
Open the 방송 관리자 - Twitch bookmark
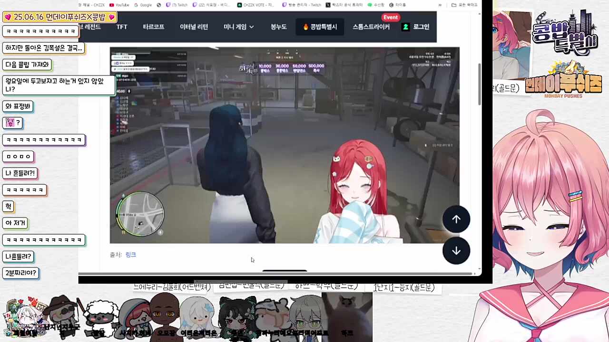(x=302, y=5)
